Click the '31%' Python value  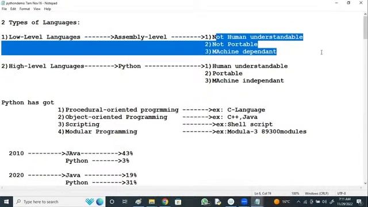(131, 183)
